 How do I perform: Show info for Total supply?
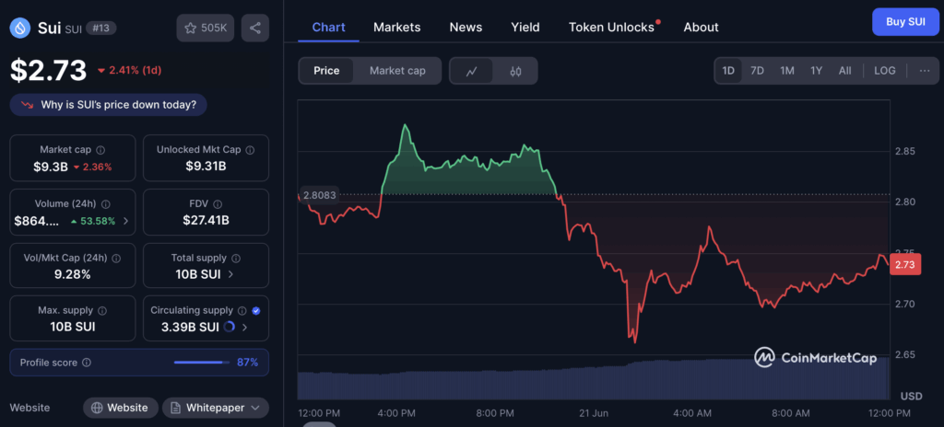pyautogui.click(x=236, y=258)
